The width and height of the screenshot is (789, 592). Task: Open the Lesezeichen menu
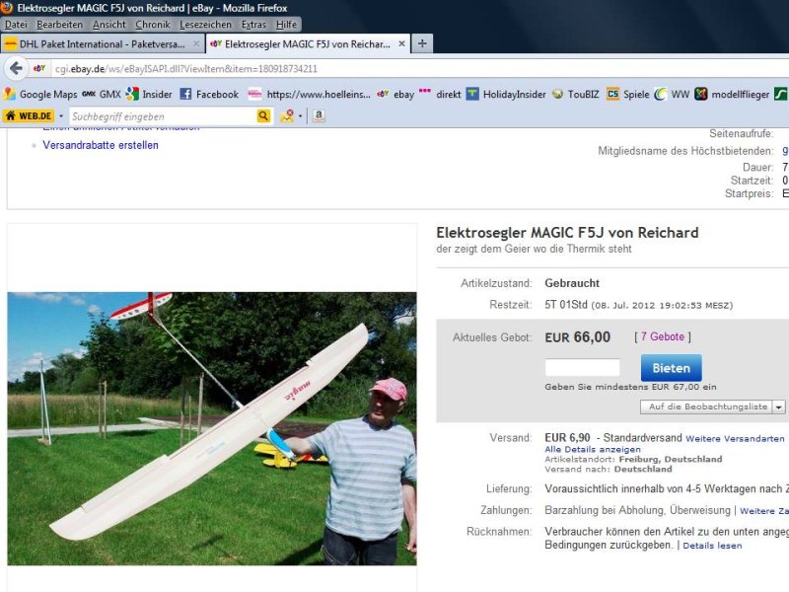205,24
